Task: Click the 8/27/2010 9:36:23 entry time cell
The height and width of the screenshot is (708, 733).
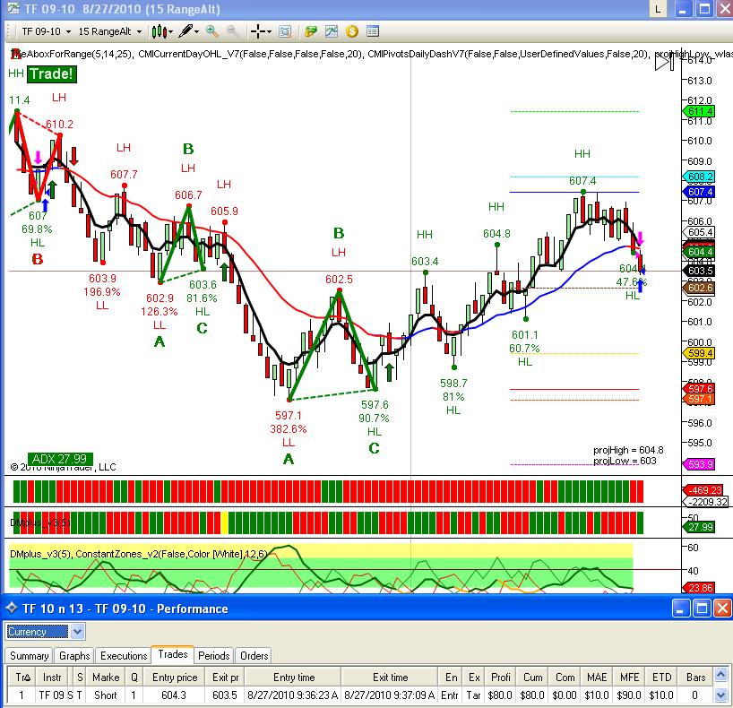Action: (293, 695)
